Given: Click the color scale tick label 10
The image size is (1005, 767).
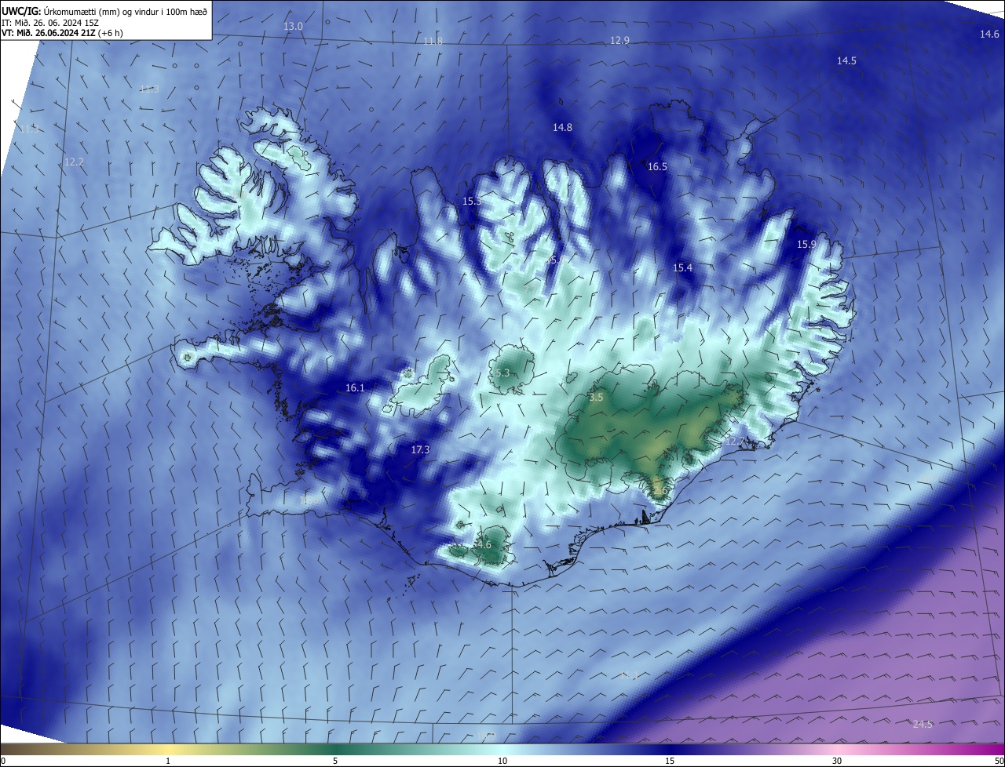Looking at the screenshot, I should 502,761.
